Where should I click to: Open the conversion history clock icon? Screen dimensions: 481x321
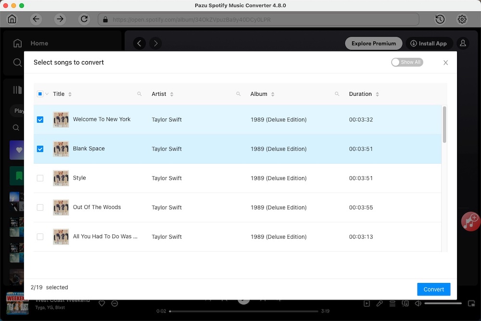[x=440, y=19]
